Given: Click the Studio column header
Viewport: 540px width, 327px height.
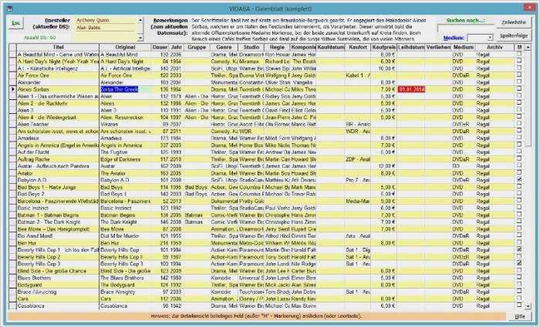Looking at the screenshot, I should click(x=251, y=47).
